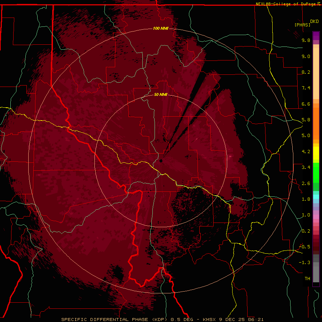Image resolution: width=322 pixels, height=322 pixels.
Task: Select the 5.8 scale label
Action: click(x=306, y=120)
